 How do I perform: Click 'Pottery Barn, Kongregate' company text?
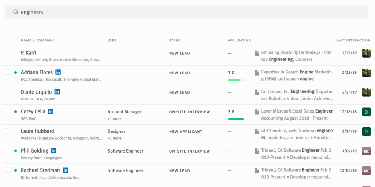click(x=42, y=158)
